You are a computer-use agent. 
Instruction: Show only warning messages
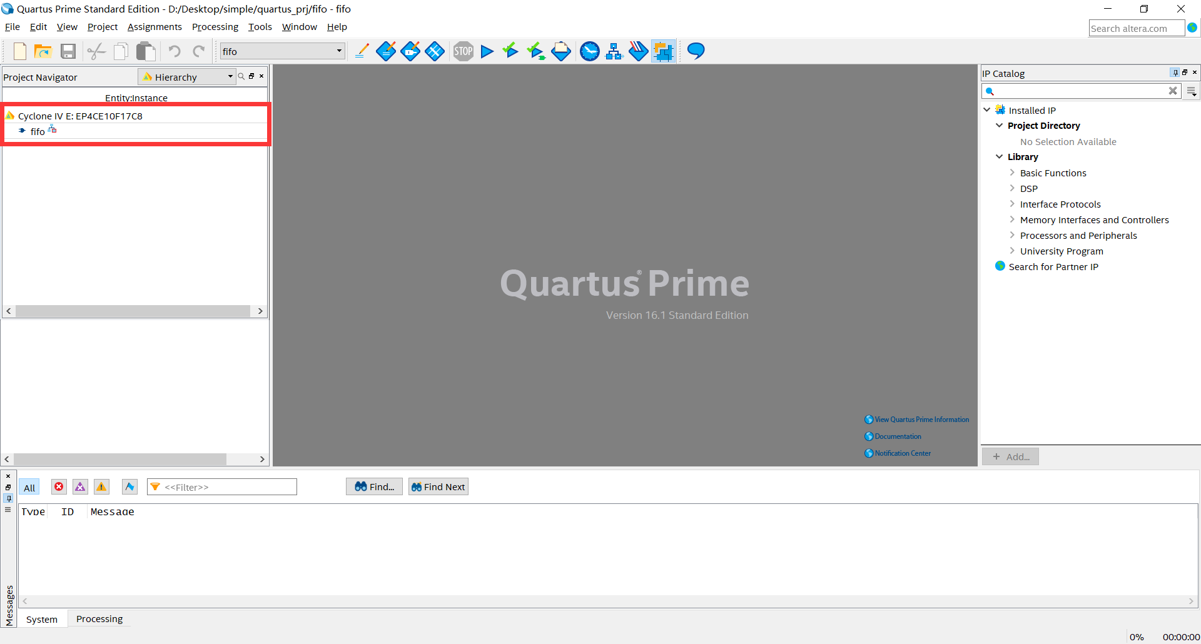pos(101,487)
